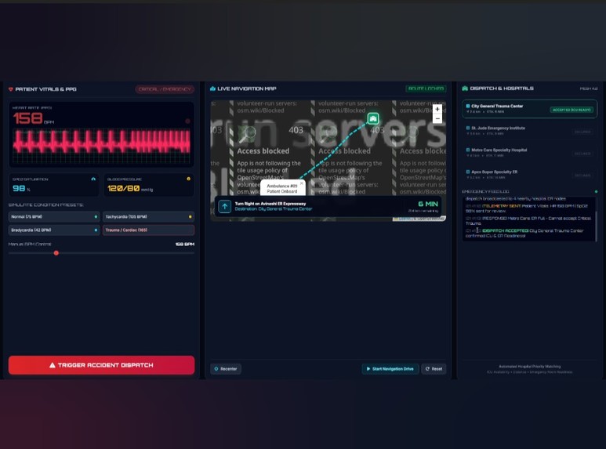The width and height of the screenshot is (606, 449).
Task: Click the up-arrow turn direction icon
Action: (x=224, y=206)
